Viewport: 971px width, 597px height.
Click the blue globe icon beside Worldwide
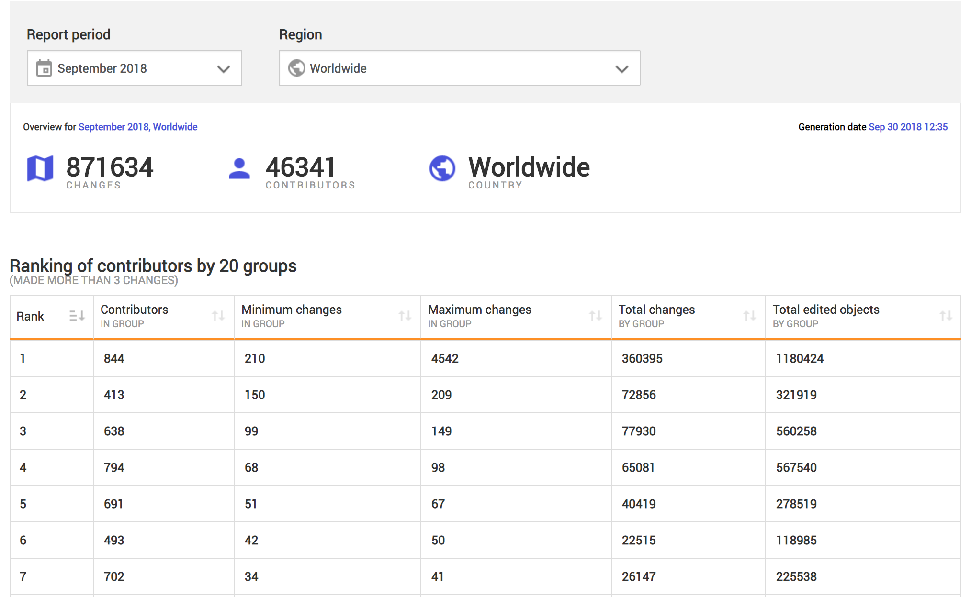tap(442, 168)
